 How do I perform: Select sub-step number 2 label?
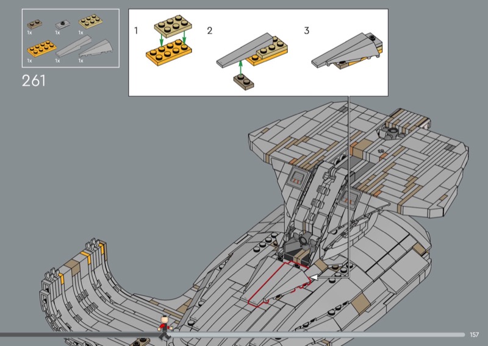click(x=209, y=30)
